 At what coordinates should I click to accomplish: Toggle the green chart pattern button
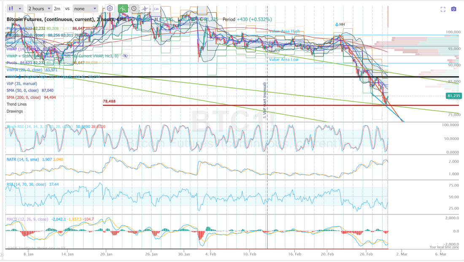pos(122,8)
